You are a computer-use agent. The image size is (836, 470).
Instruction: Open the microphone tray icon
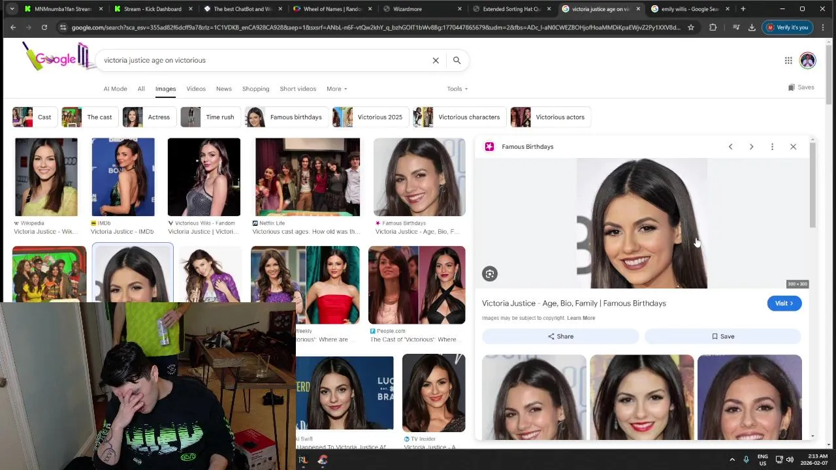pos(747,460)
